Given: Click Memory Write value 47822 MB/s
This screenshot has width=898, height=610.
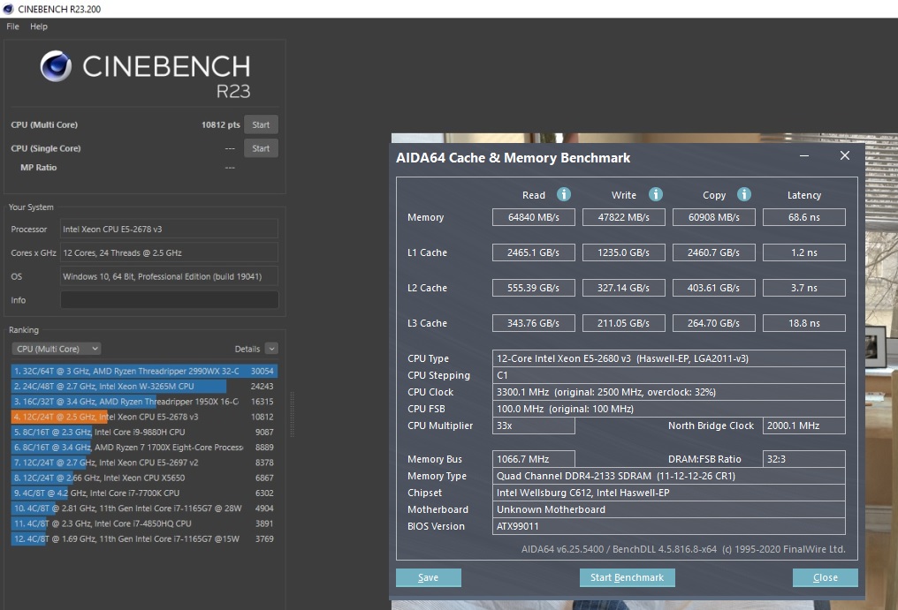Looking at the screenshot, I should tap(624, 217).
